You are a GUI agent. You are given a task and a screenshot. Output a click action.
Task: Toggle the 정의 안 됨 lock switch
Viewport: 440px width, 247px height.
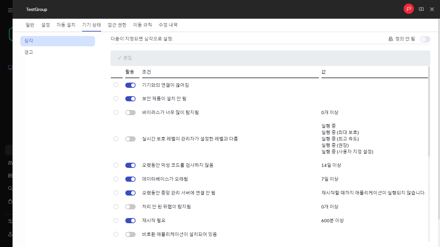point(425,39)
